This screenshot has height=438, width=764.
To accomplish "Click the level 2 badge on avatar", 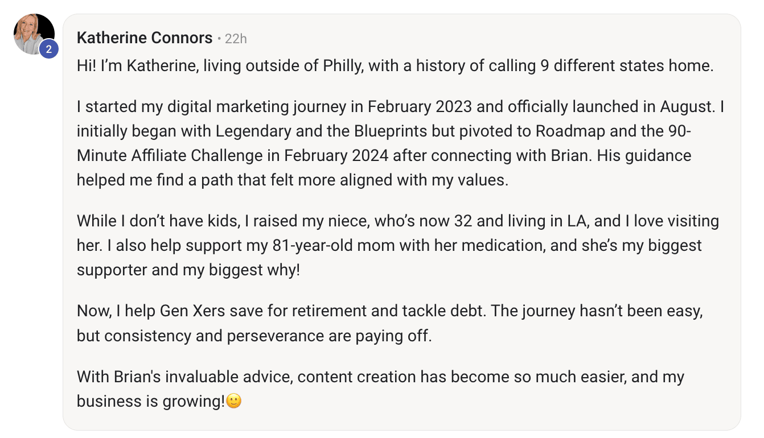I will click(48, 48).
